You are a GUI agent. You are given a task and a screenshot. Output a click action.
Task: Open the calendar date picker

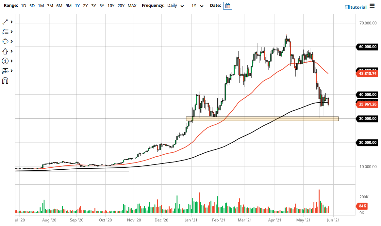coord(227,6)
